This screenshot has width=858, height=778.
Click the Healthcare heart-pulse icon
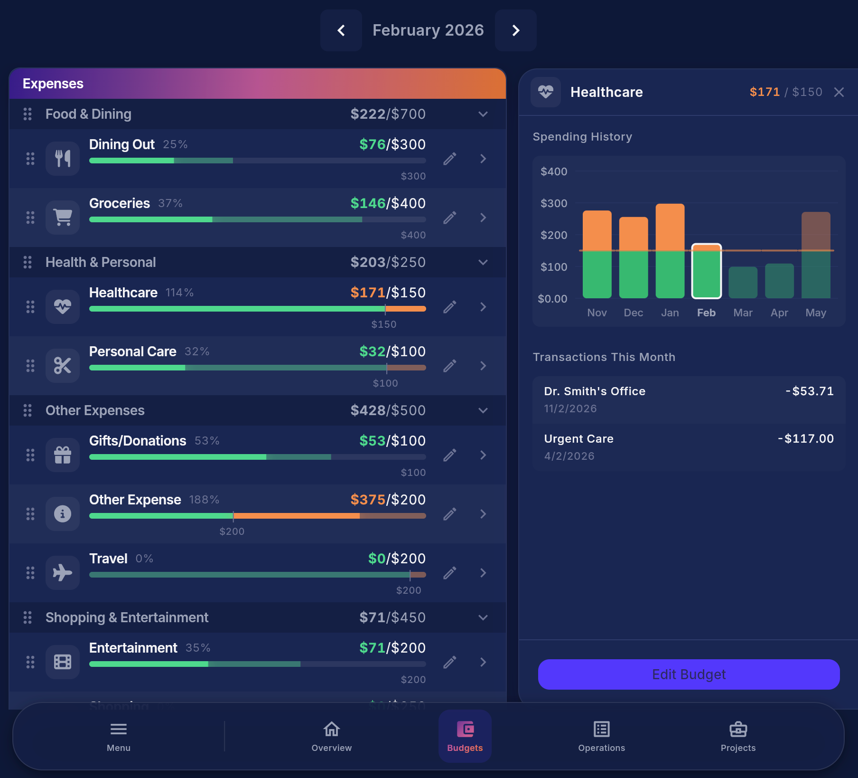pos(62,306)
